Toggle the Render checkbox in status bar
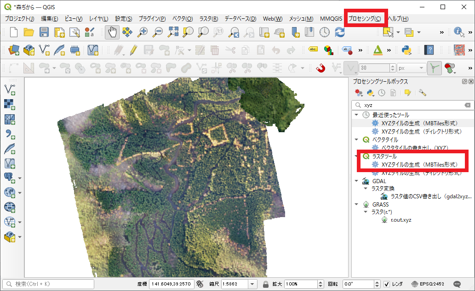The width and height of the screenshot is (475, 291). coord(387,284)
